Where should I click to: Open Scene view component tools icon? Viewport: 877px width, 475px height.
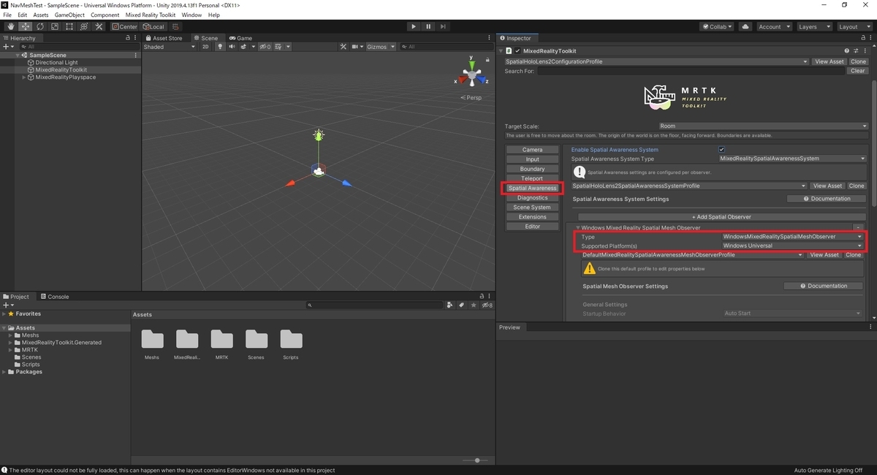click(x=343, y=47)
